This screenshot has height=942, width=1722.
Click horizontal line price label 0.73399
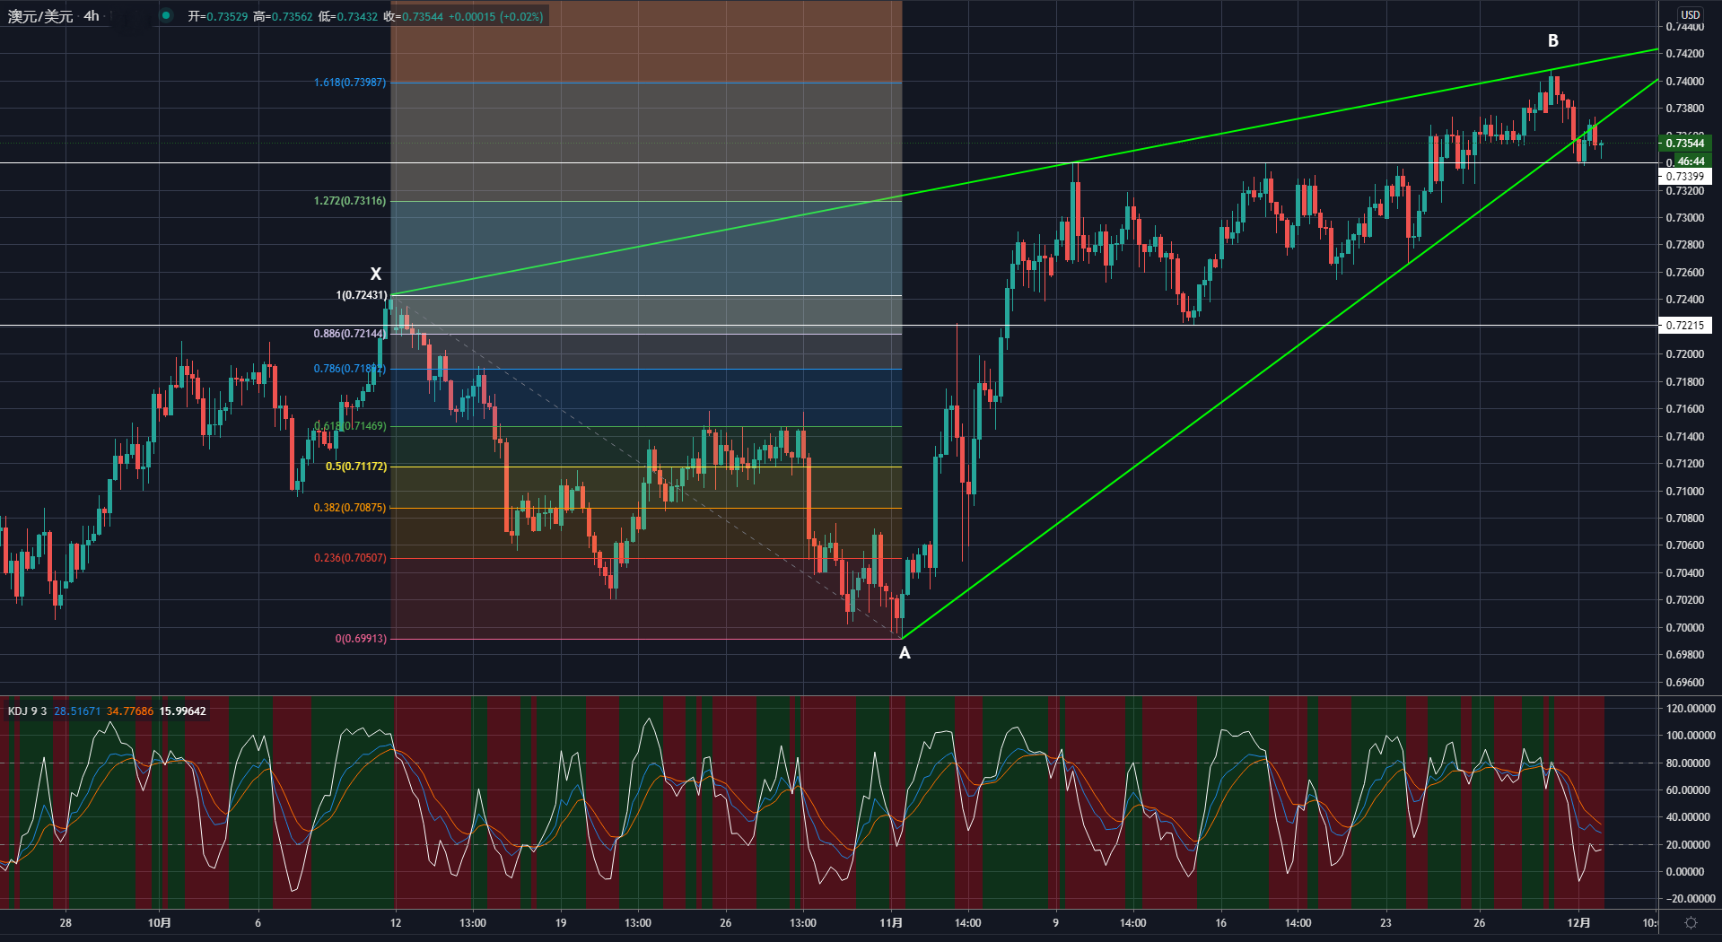(1684, 177)
